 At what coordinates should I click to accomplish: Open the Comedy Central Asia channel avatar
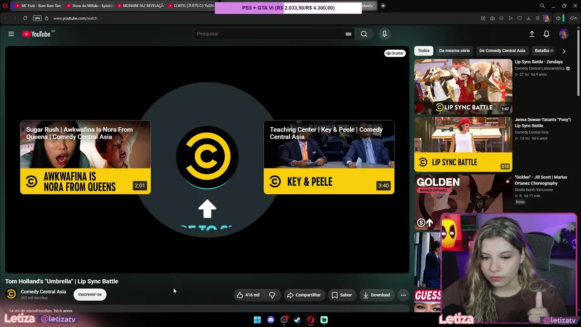(x=11, y=294)
